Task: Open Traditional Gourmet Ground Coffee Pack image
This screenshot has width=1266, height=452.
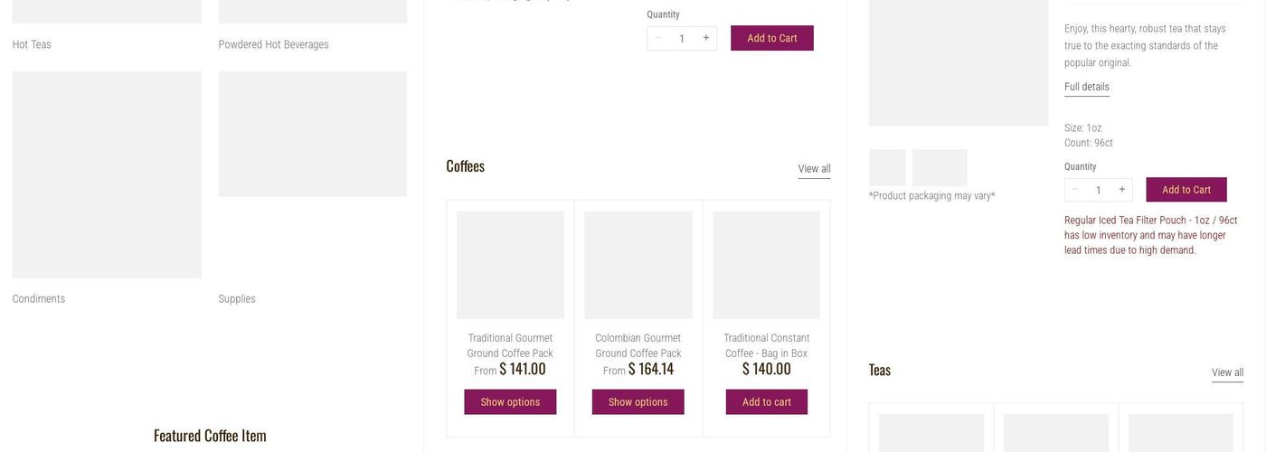Action: point(510,265)
